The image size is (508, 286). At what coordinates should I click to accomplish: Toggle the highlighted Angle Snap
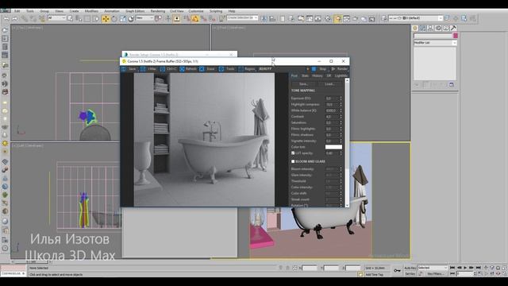[195, 18]
